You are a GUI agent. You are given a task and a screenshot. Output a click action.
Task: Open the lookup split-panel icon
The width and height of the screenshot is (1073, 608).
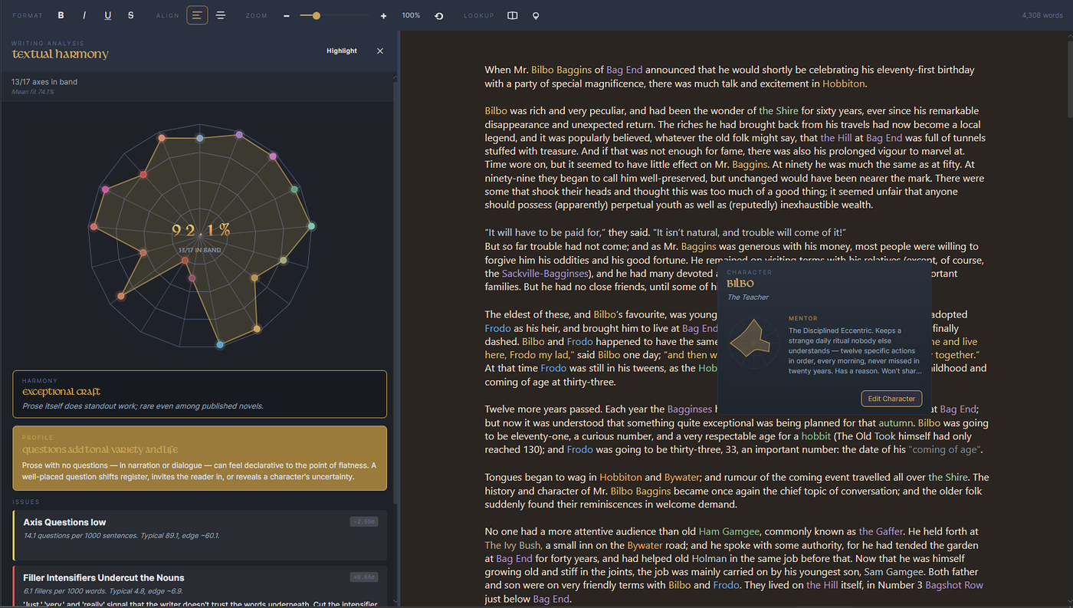click(513, 15)
